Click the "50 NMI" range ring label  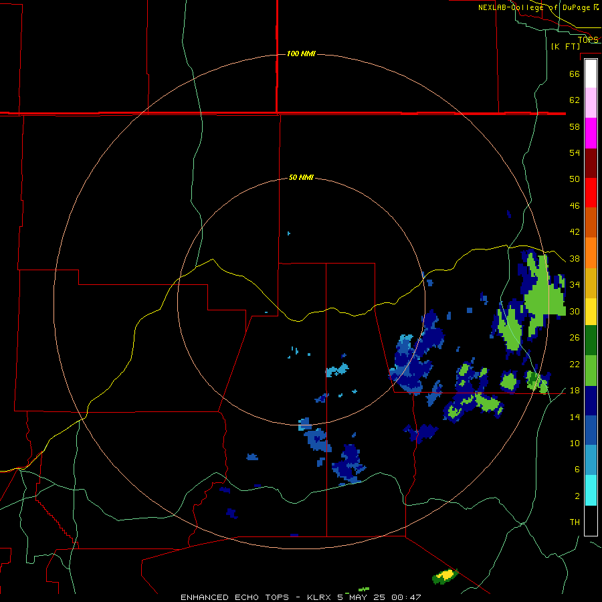[301, 177]
